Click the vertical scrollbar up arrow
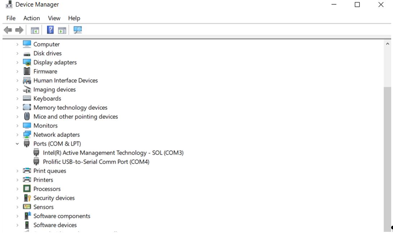This screenshot has width=393, height=234. pos(388,44)
